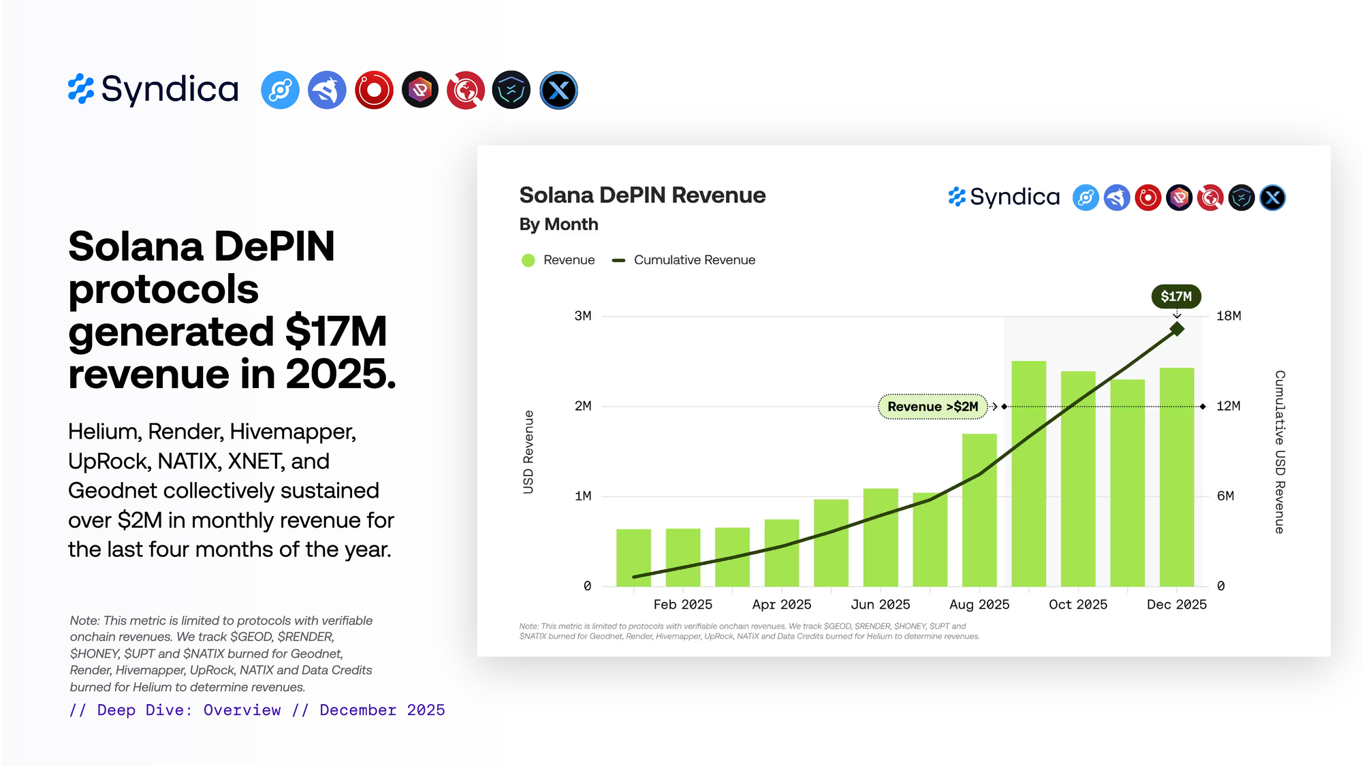Click the 'Revenue >$2M' annotation label
Image resolution: width=1362 pixels, height=766 pixels.
(x=932, y=406)
